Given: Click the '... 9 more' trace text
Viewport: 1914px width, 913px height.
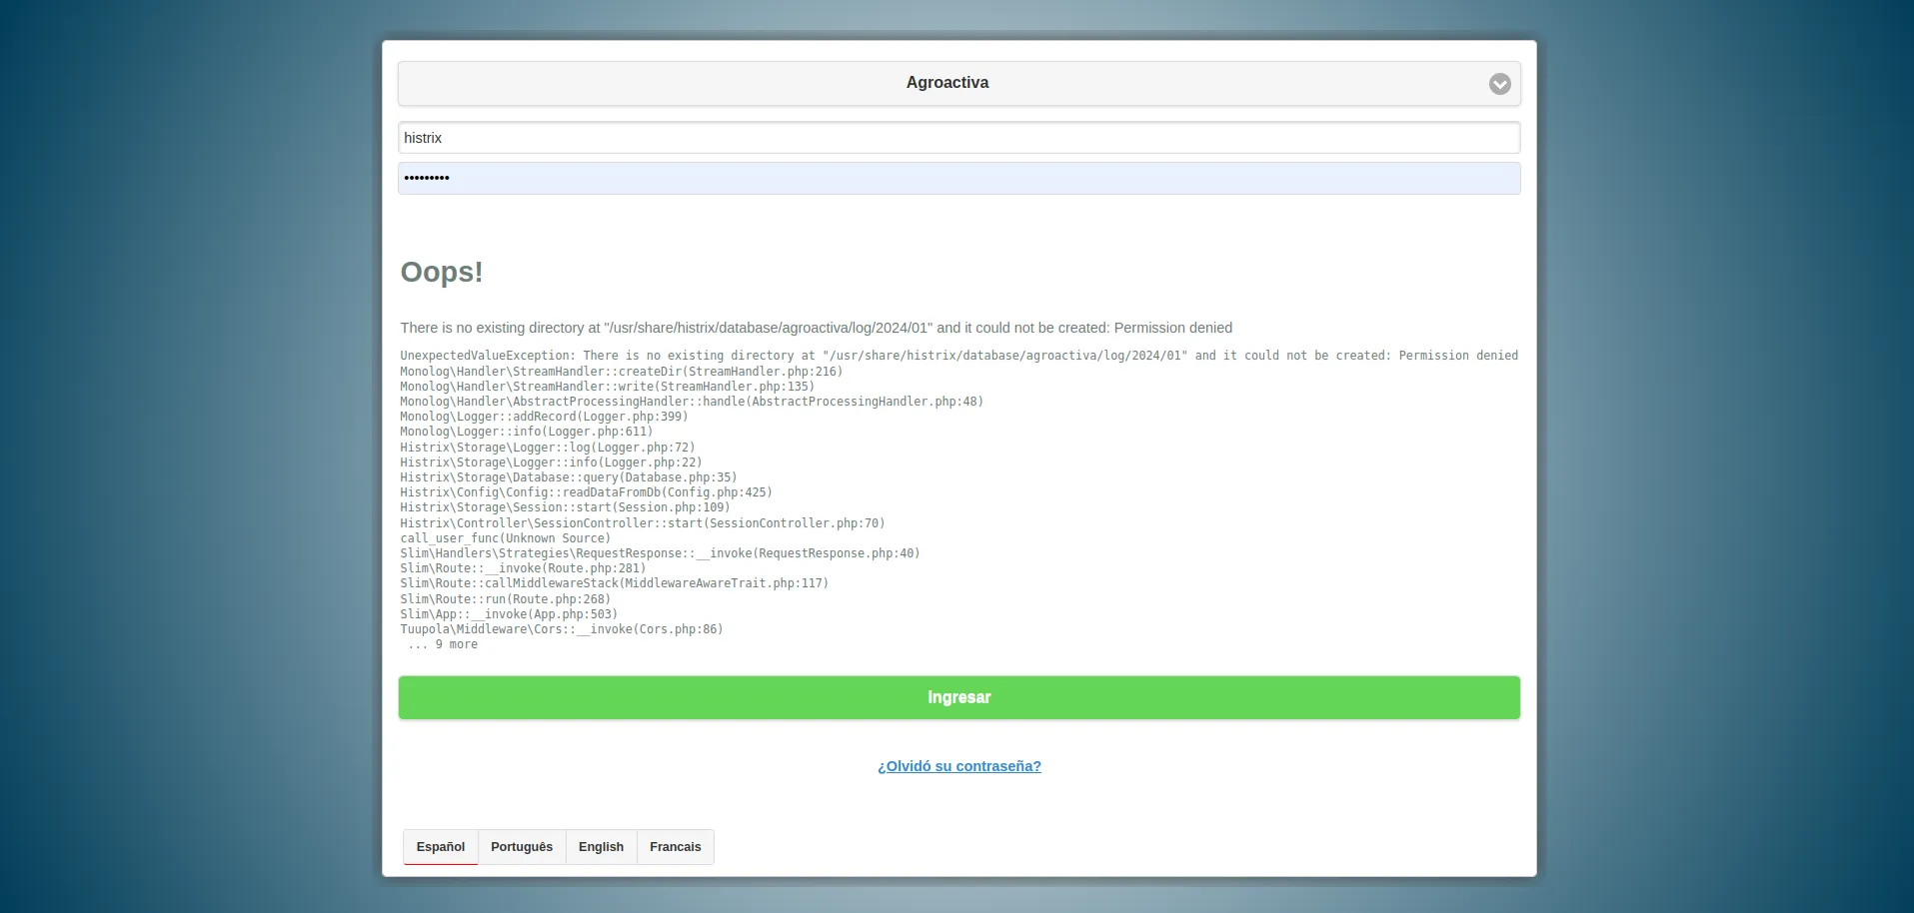Looking at the screenshot, I should point(443,645).
